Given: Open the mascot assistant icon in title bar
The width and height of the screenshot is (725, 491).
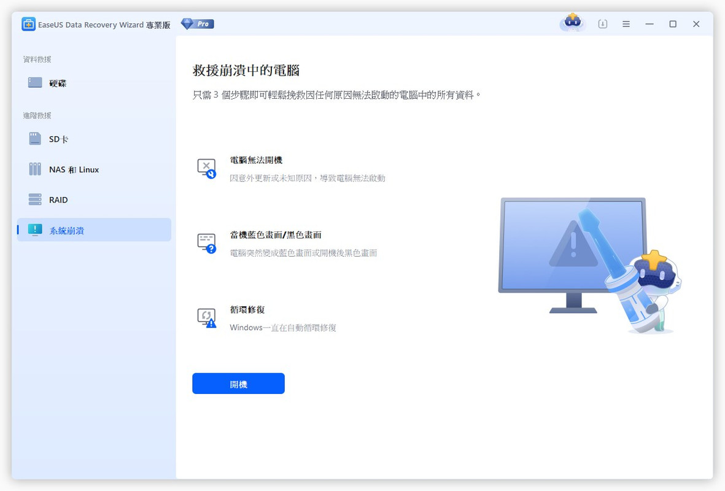Looking at the screenshot, I should coord(572,23).
